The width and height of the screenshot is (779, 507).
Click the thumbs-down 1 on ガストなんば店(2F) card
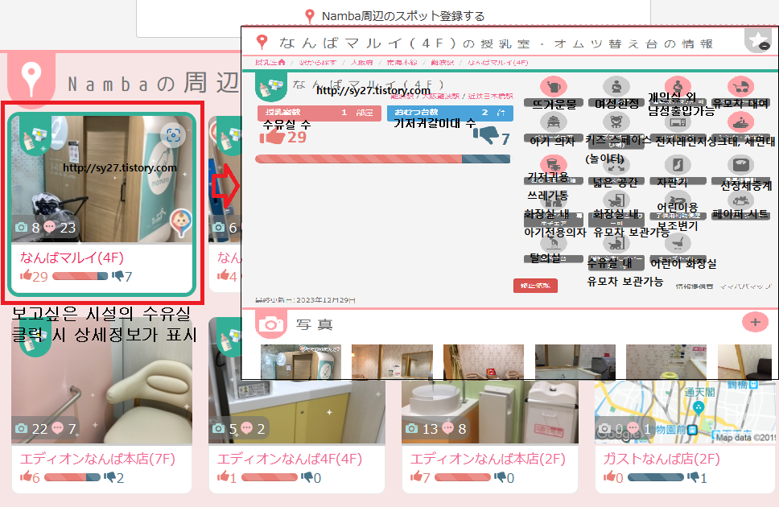[693, 476]
